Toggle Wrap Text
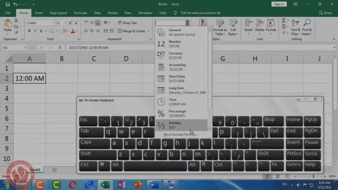This screenshot has width=338, height=190. click(127, 23)
